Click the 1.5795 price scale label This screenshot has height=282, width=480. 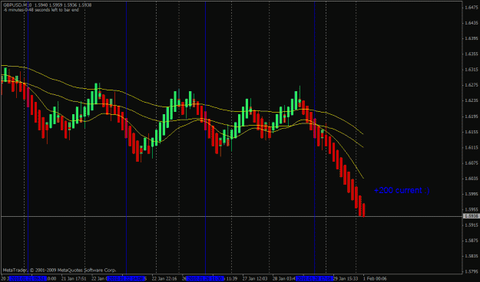[x=472, y=271]
